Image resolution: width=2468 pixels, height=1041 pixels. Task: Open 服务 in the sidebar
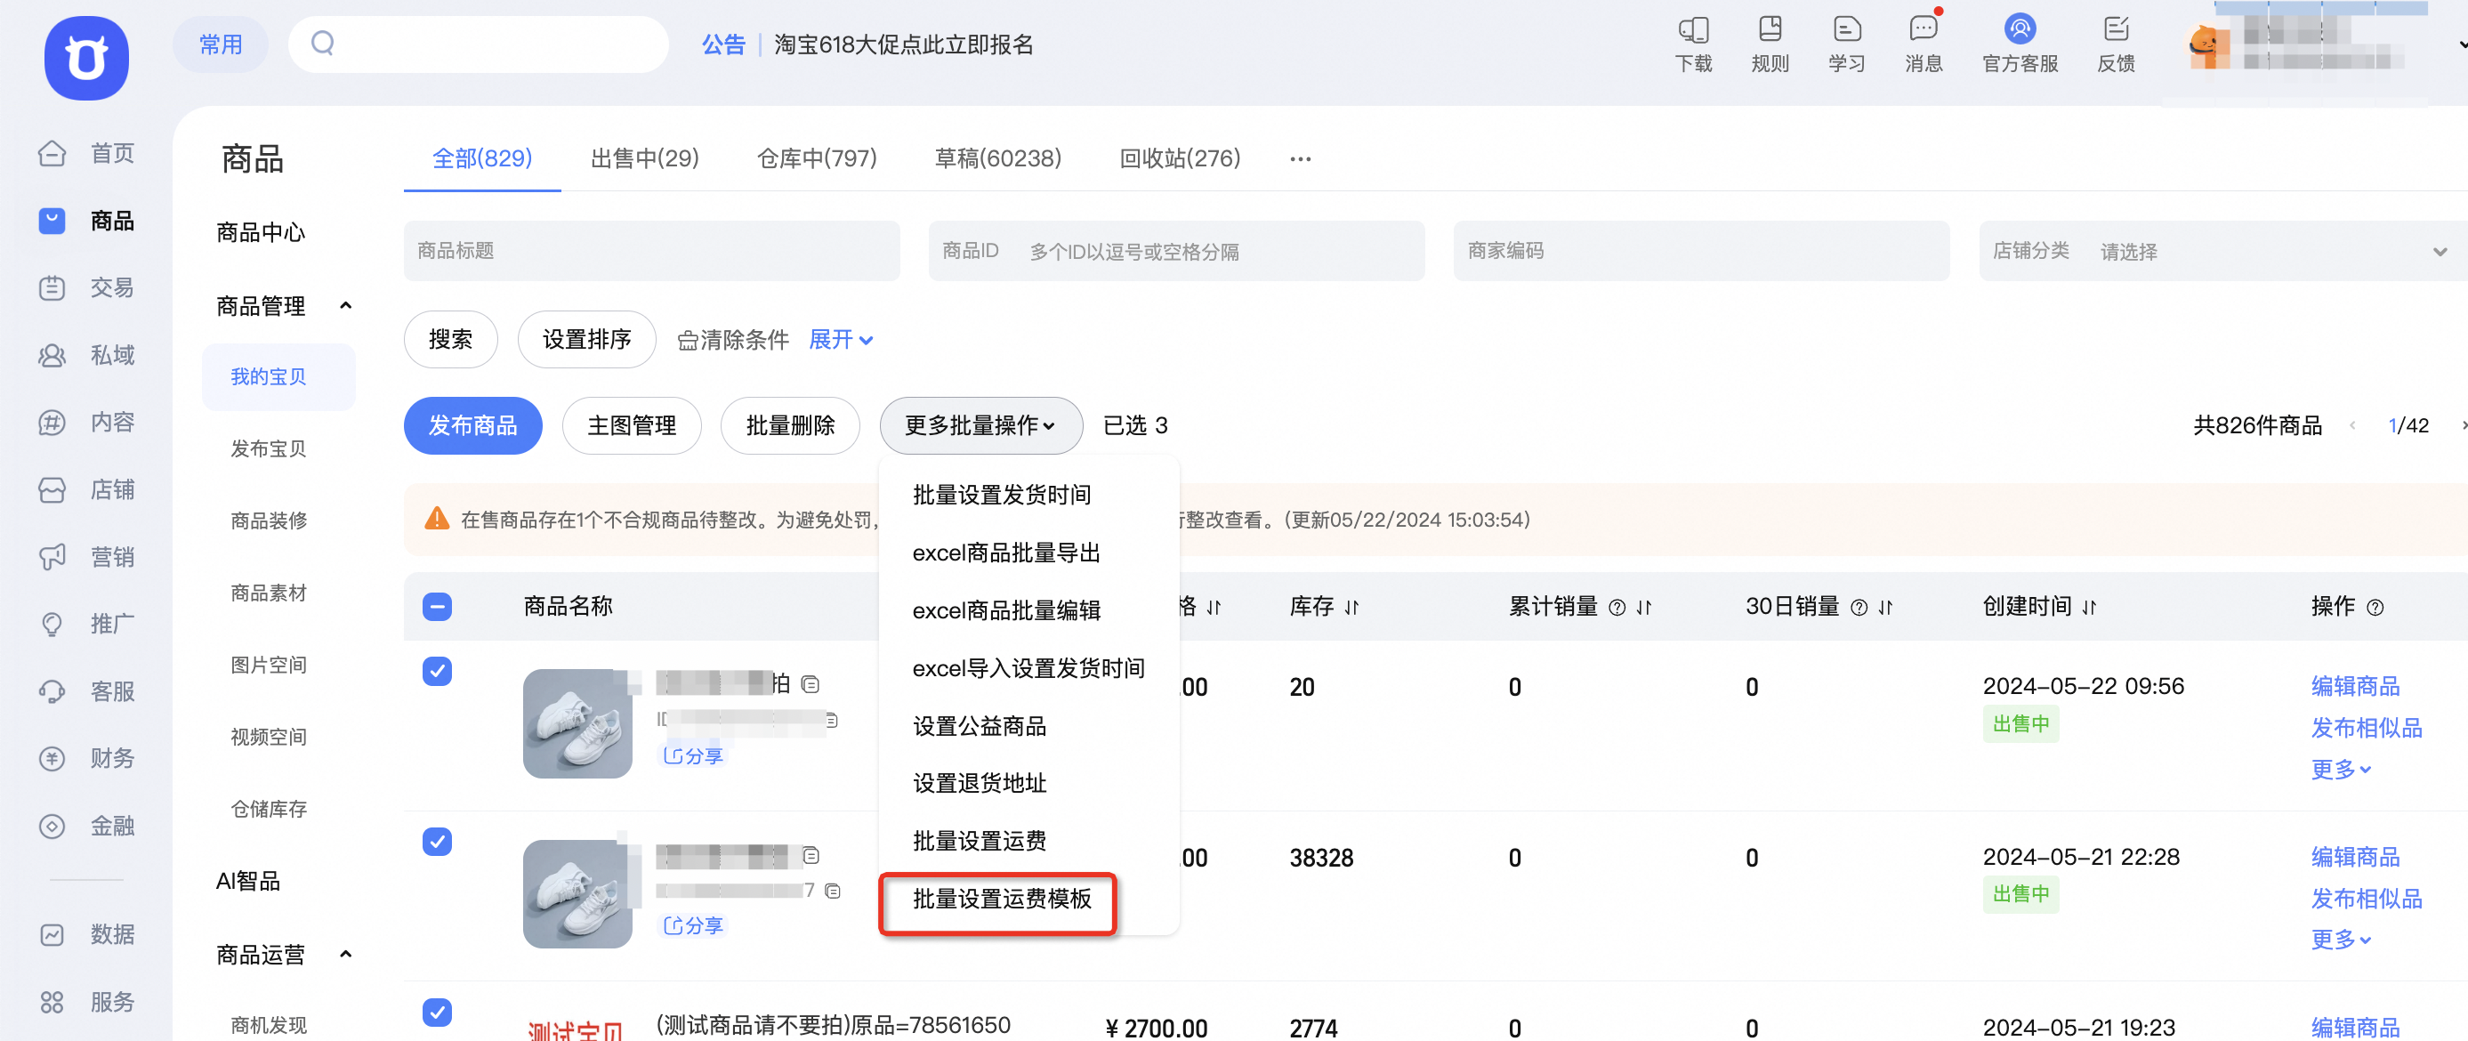click(x=86, y=1002)
